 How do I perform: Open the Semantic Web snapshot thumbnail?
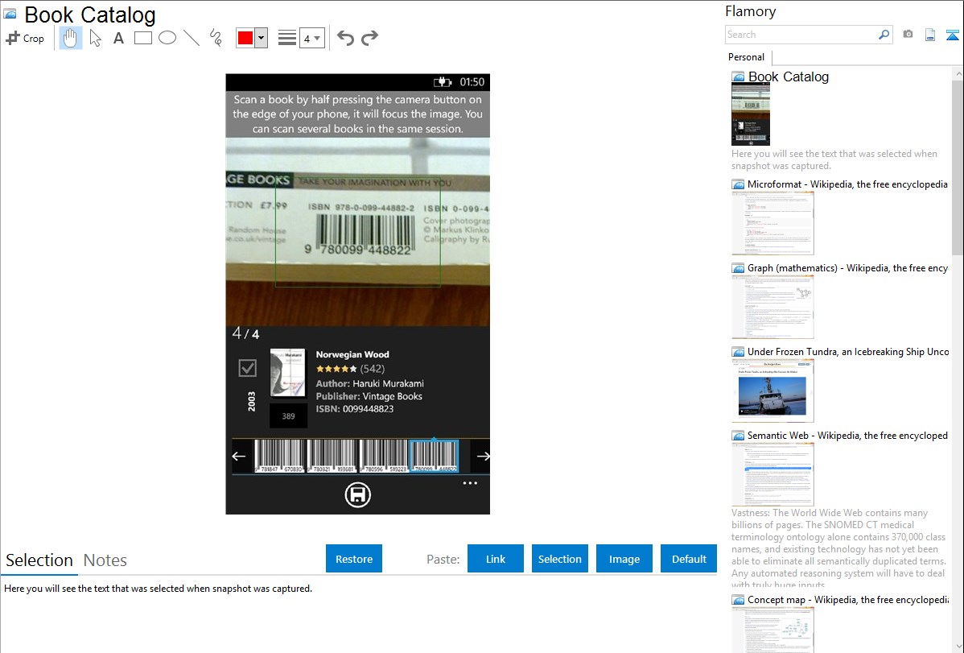pyautogui.click(x=772, y=474)
